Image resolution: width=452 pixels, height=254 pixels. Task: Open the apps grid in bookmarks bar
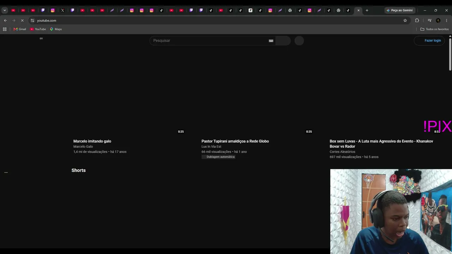(x=5, y=29)
